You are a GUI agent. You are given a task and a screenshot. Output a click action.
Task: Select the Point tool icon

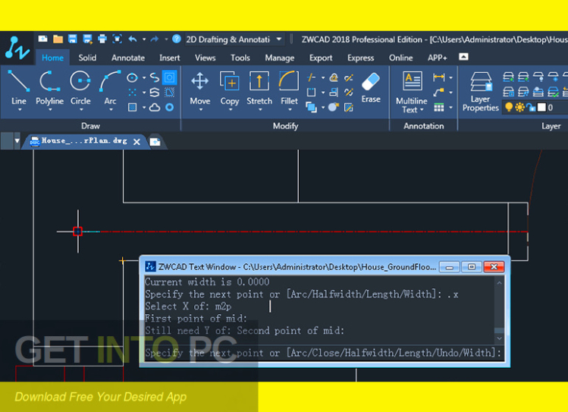coord(132,93)
